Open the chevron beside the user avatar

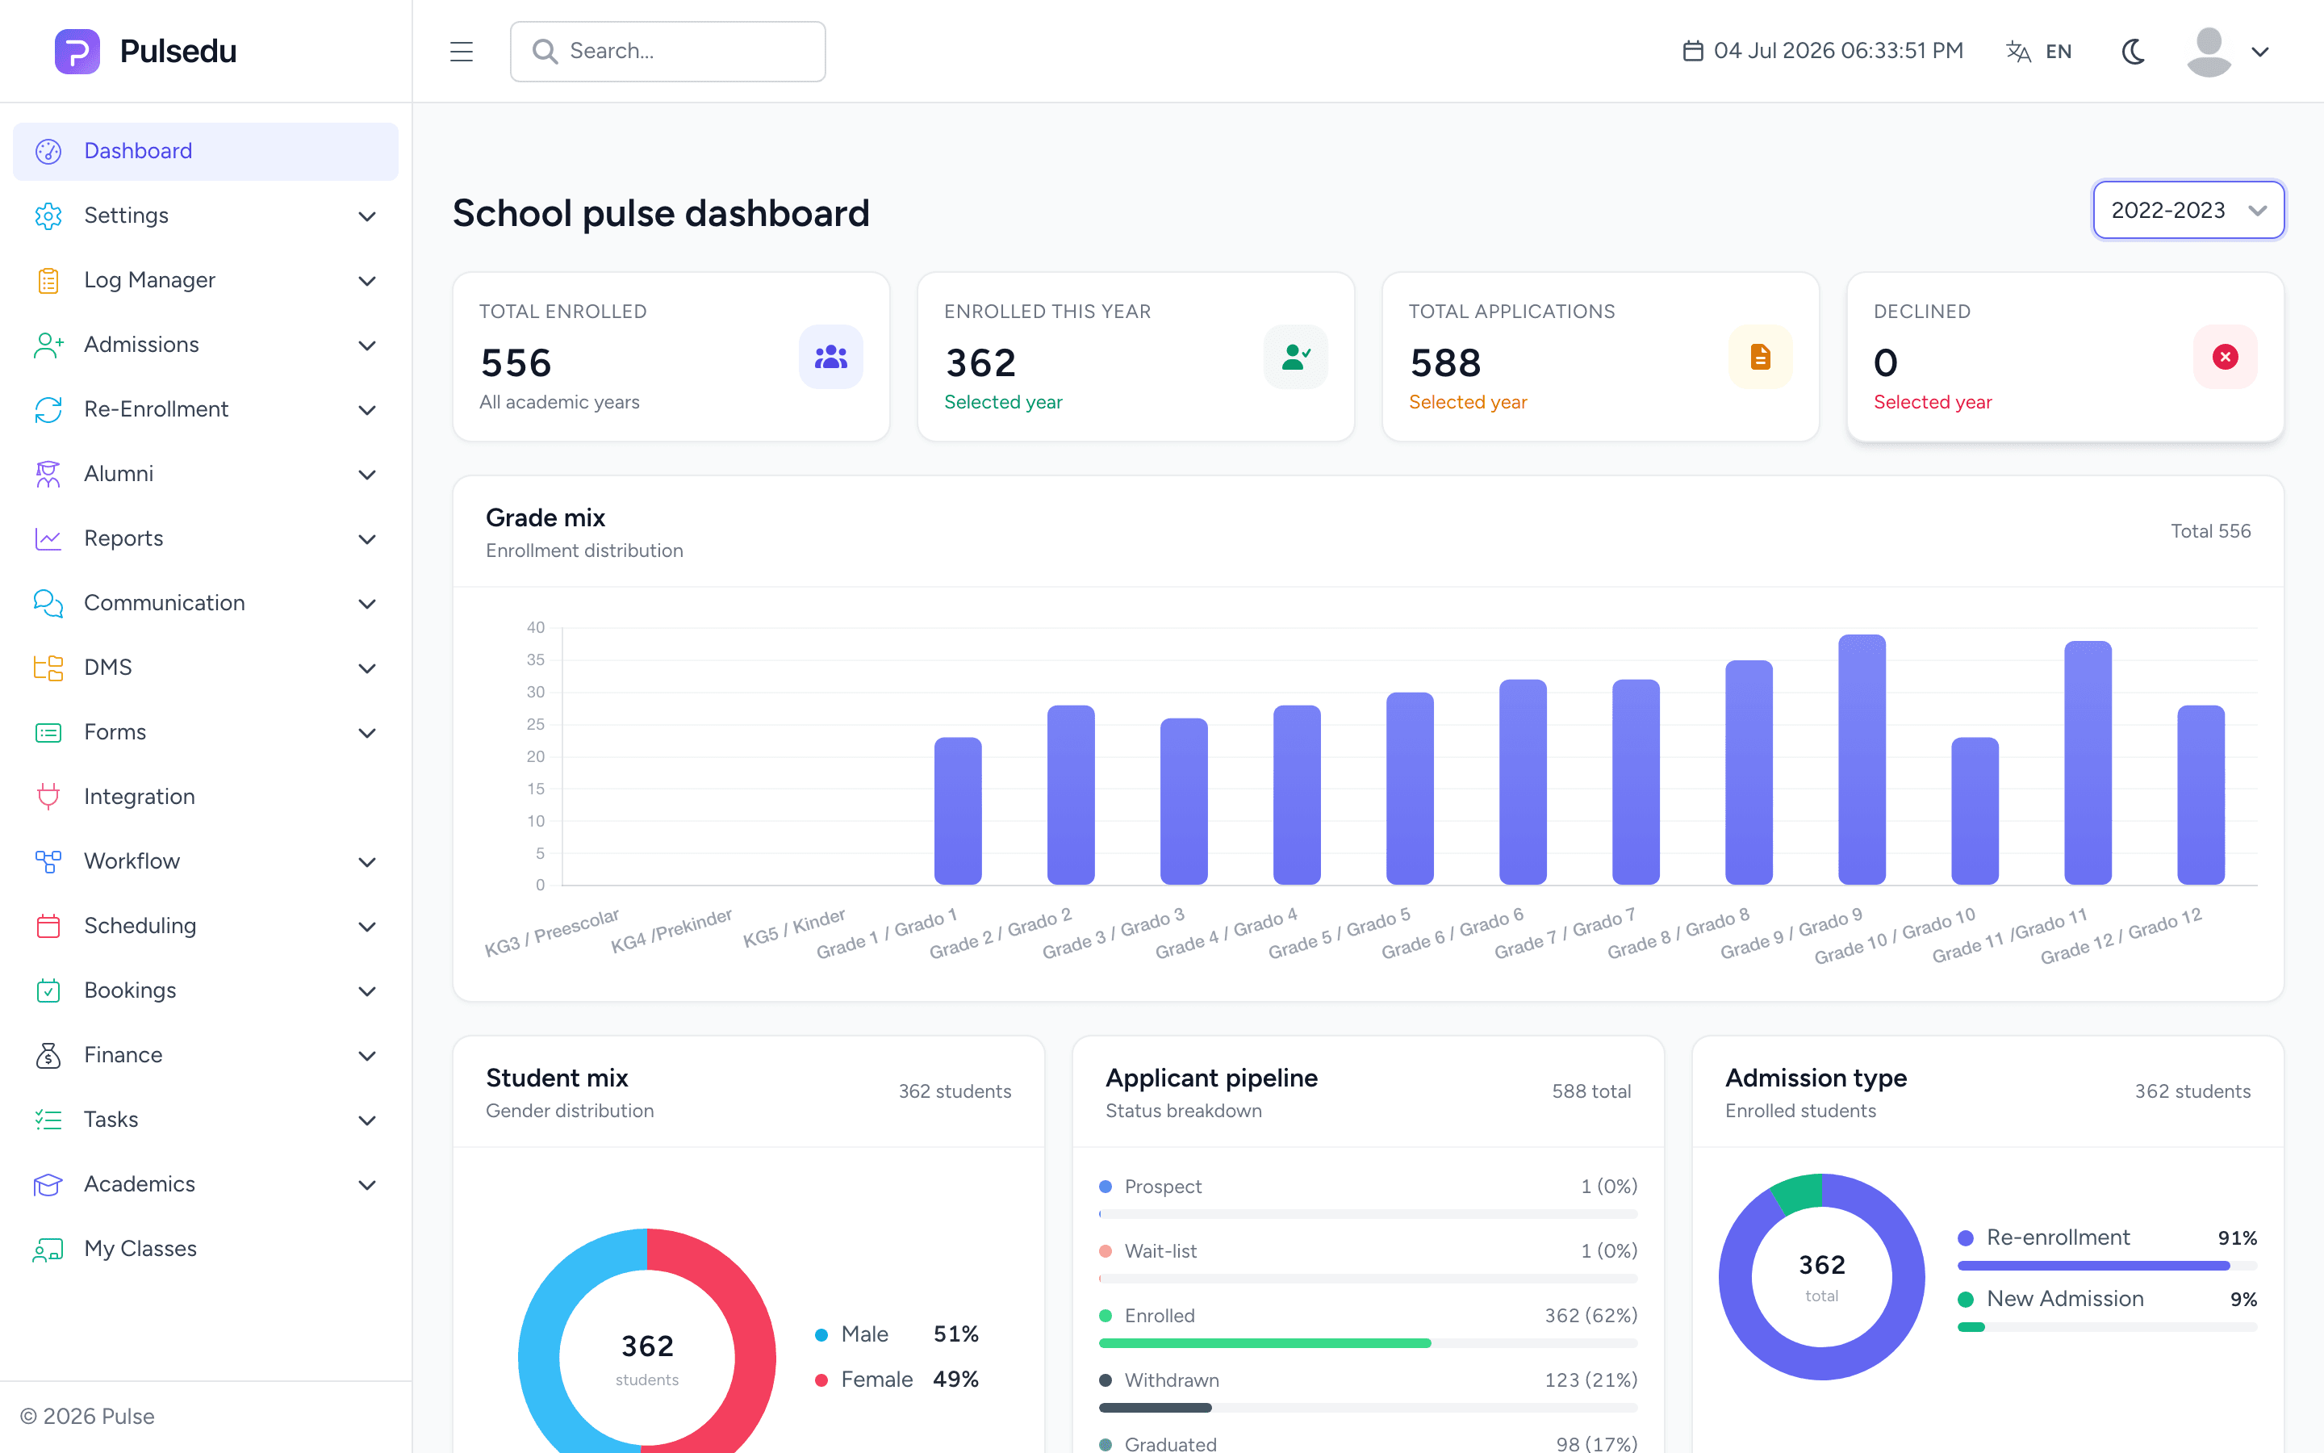(2259, 52)
